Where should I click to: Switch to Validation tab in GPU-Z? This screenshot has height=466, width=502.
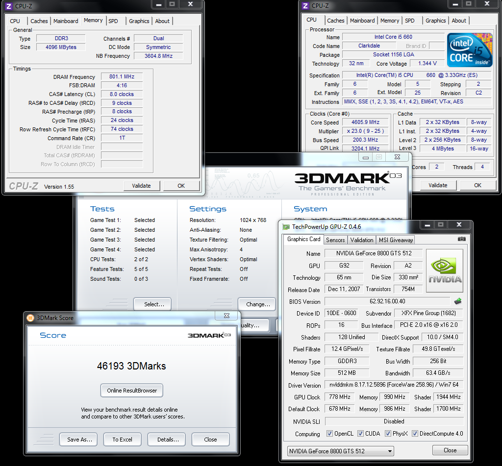[x=361, y=240]
